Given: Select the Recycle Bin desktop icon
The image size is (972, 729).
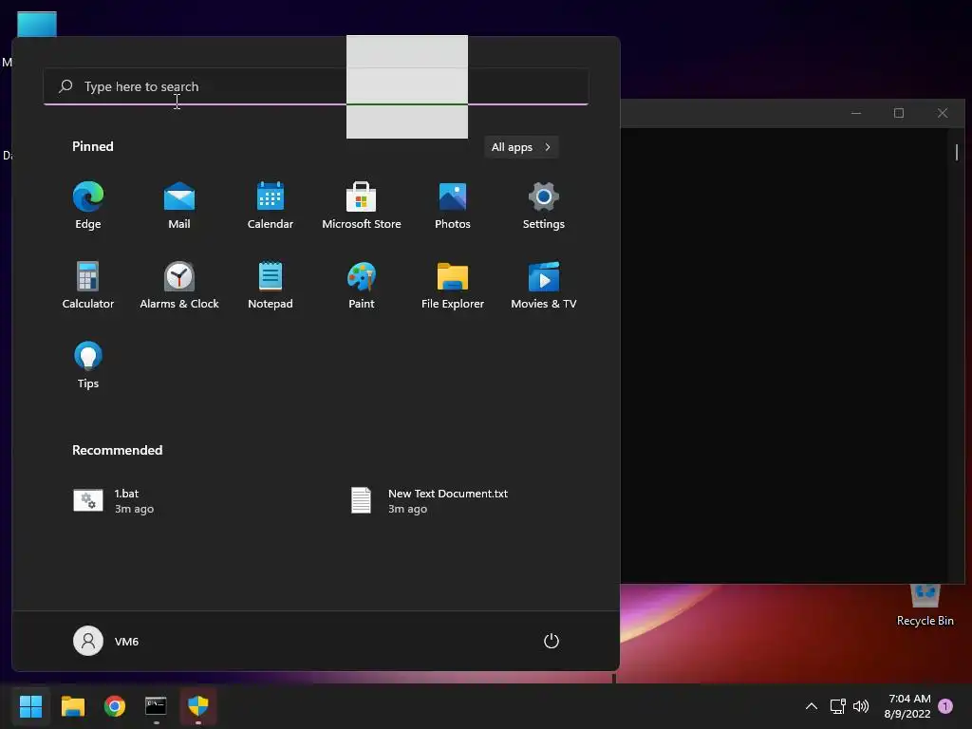Looking at the screenshot, I should pyautogui.click(x=925, y=607).
